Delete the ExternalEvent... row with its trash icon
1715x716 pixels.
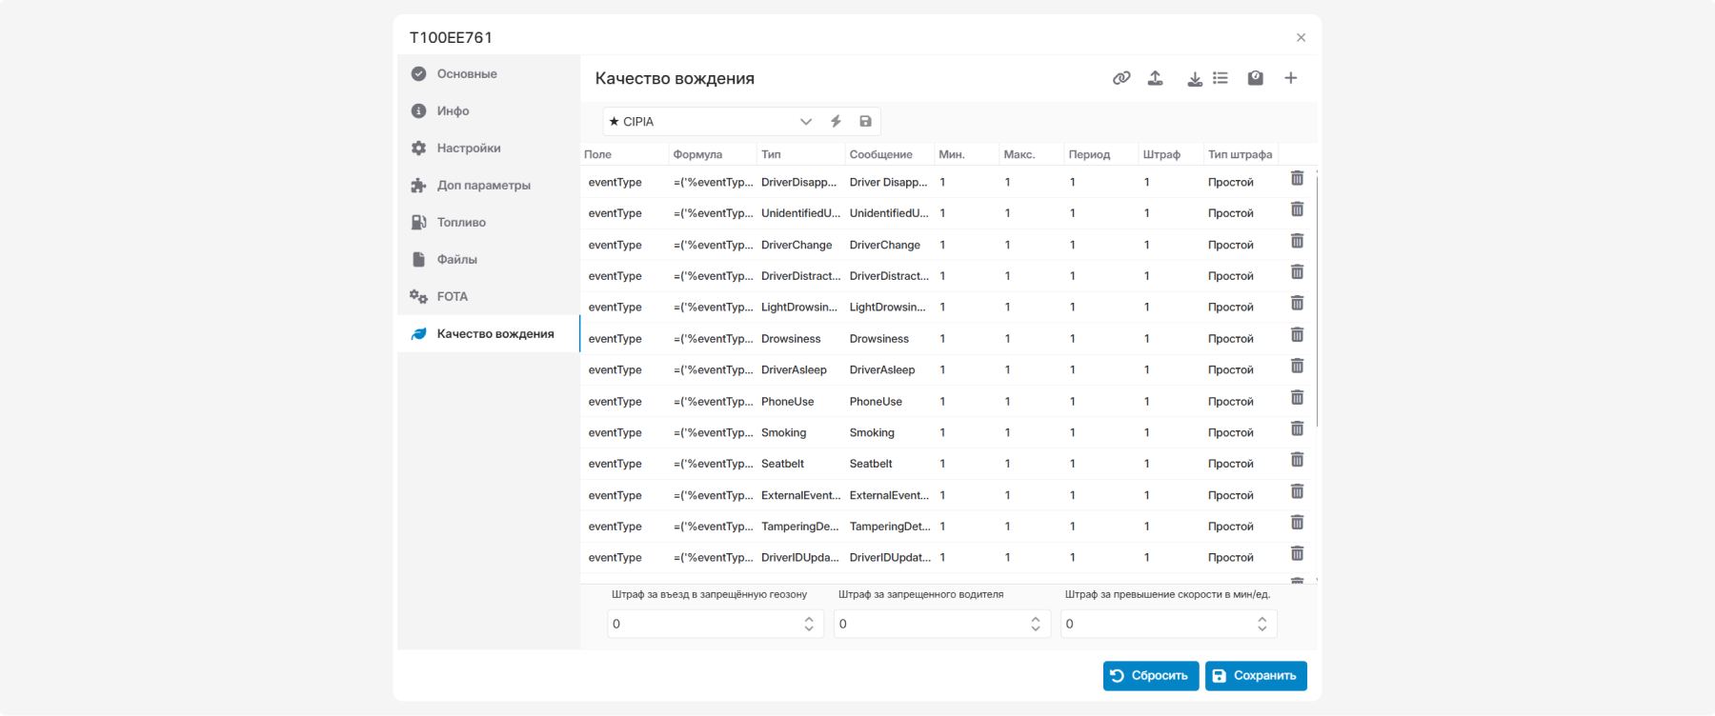coord(1297,492)
